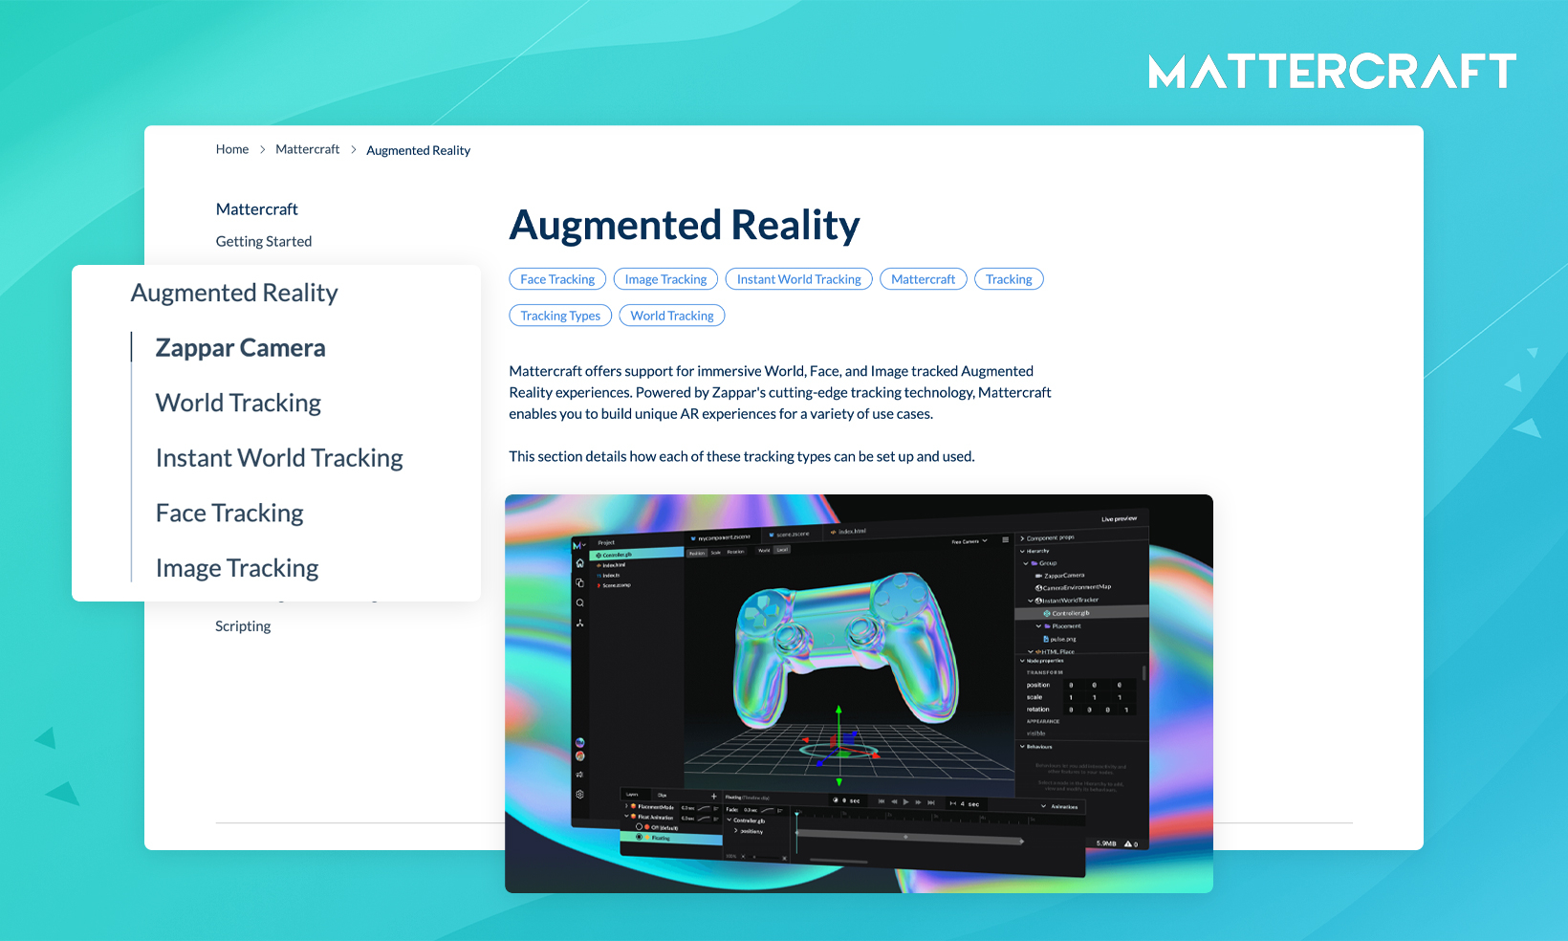Collapse the InstantWorldTracker node
This screenshot has height=941, width=1568.
(1030, 601)
